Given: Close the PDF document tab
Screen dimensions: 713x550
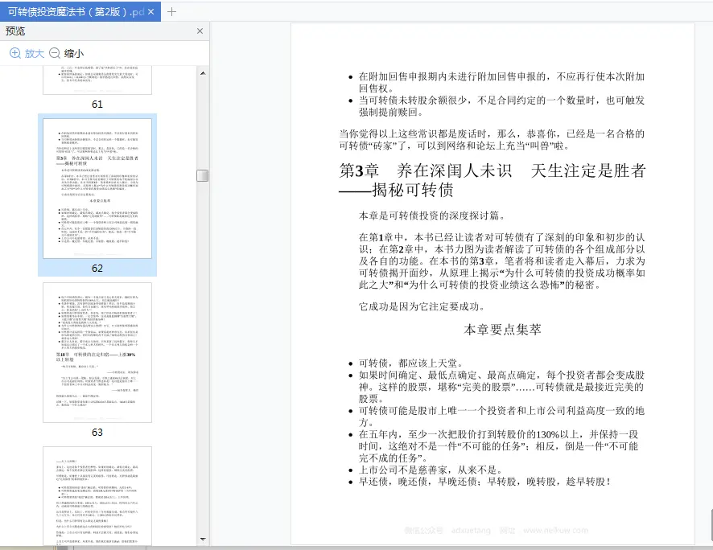Looking at the screenshot, I should (x=151, y=12).
